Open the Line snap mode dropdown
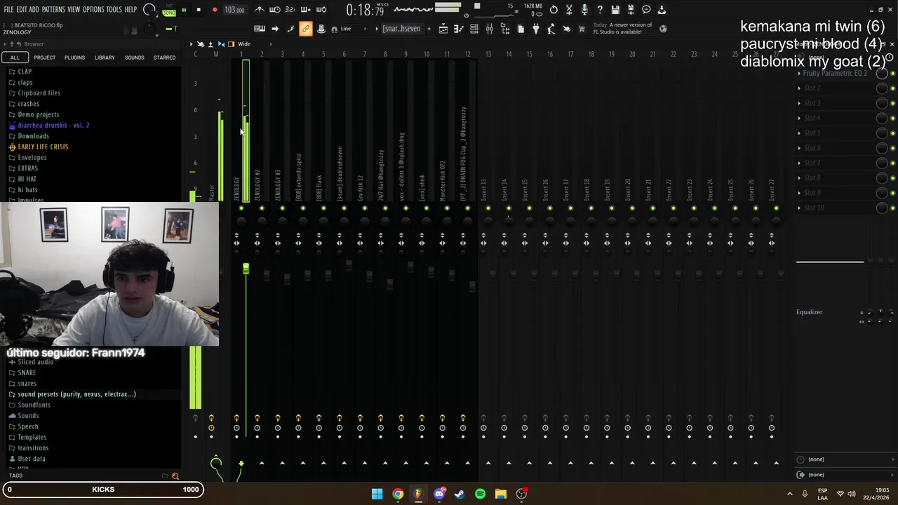898x505 pixels. (x=354, y=29)
